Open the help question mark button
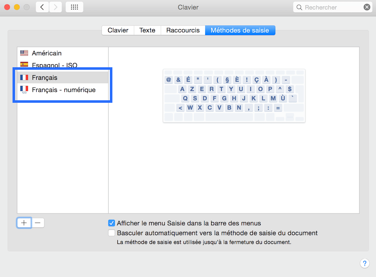Viewport: 376px width, 277px height. coord(364,263)
